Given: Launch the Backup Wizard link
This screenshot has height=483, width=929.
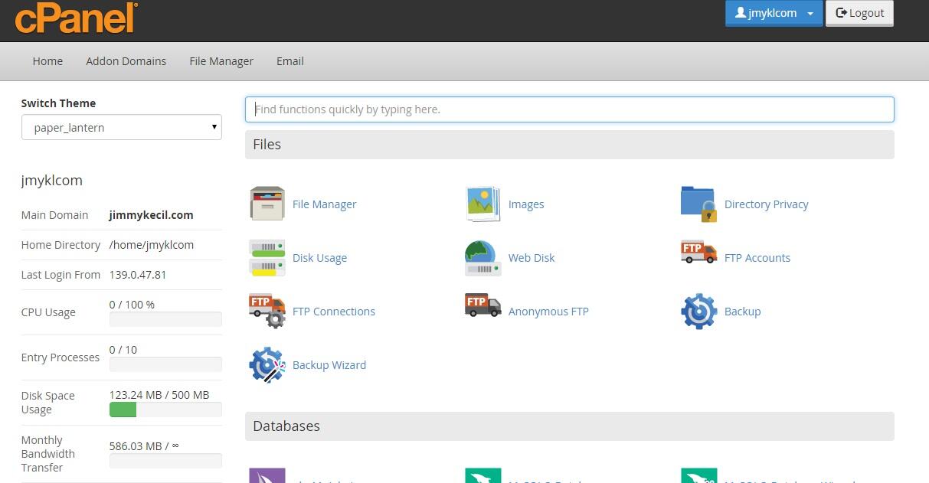Looking at the screenshot, I should (329, 365).
